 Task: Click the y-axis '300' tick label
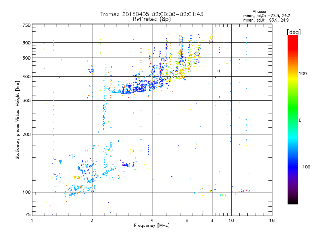(26, 100)
